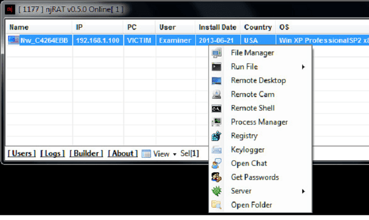Click the Examiner user cell

click(x=176, y=41)
